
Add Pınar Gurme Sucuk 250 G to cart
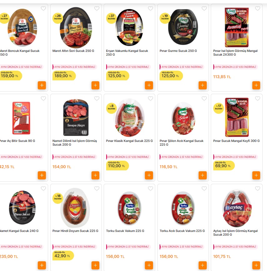(x=203, y=85)
